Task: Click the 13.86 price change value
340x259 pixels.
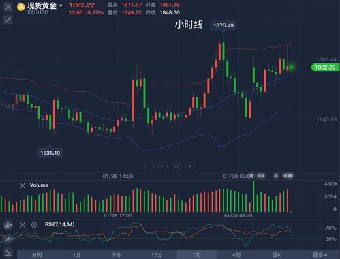Action: (76, 12)
